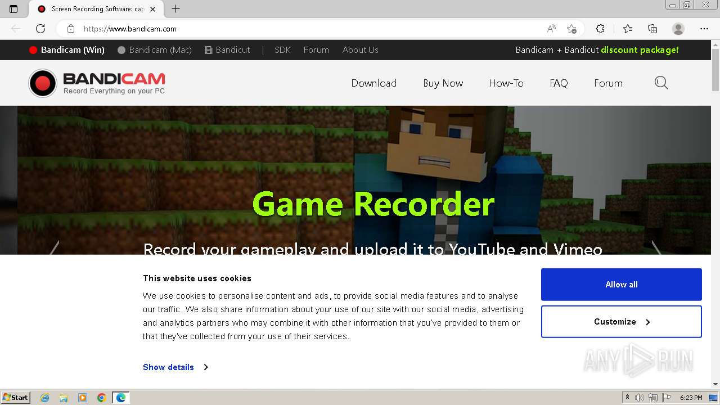
Task: Click network icon in system tray
Action: [x=653, y=398]
